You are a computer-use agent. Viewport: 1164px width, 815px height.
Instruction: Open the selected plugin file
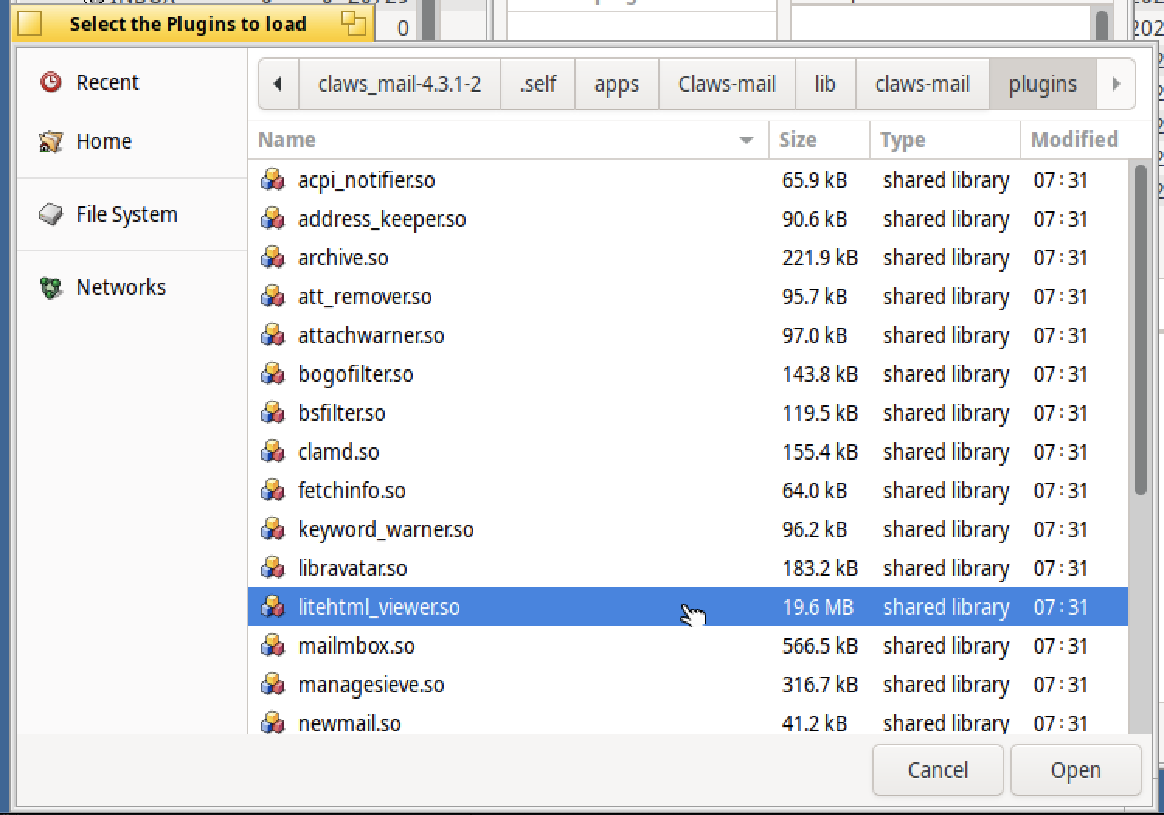click(x=1076, y=770)
